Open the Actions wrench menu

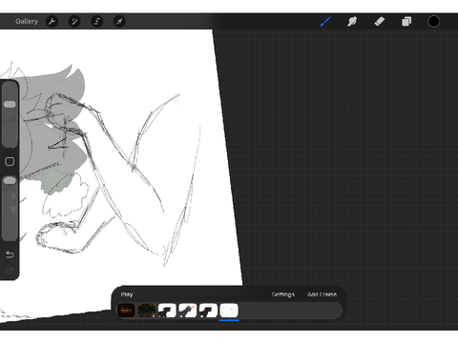tap(52, 22)
